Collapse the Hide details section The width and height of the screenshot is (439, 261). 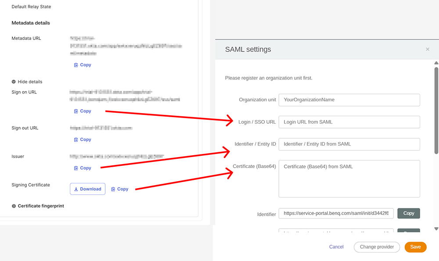point(27,82)
